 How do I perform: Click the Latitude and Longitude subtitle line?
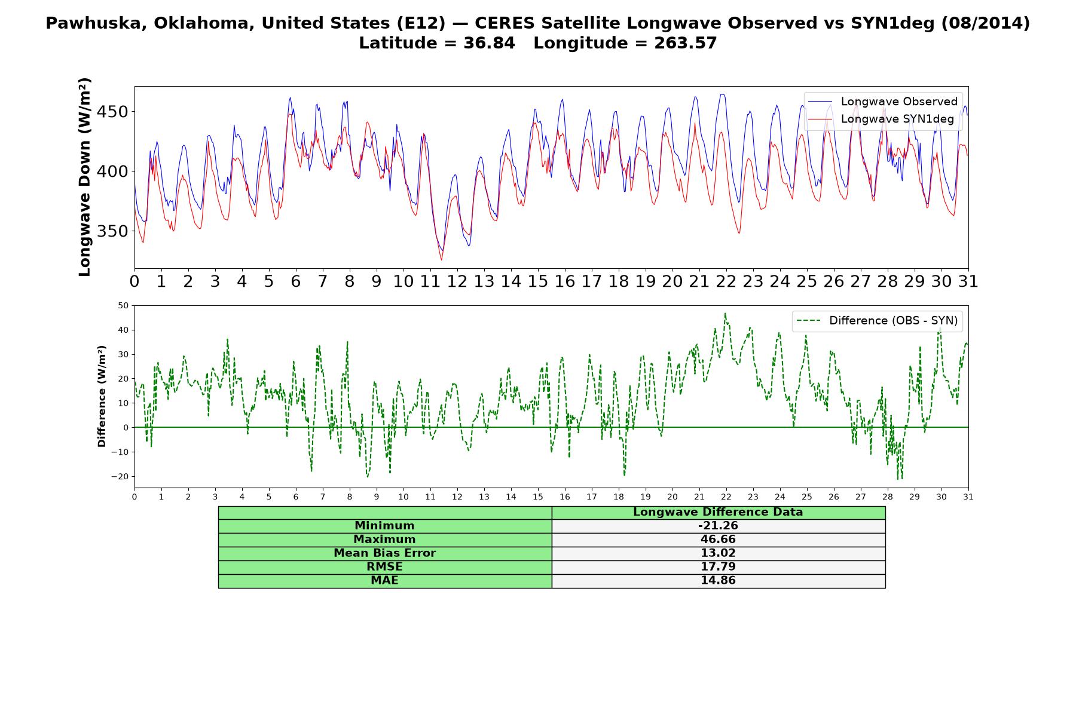click(x=538, y=43)
